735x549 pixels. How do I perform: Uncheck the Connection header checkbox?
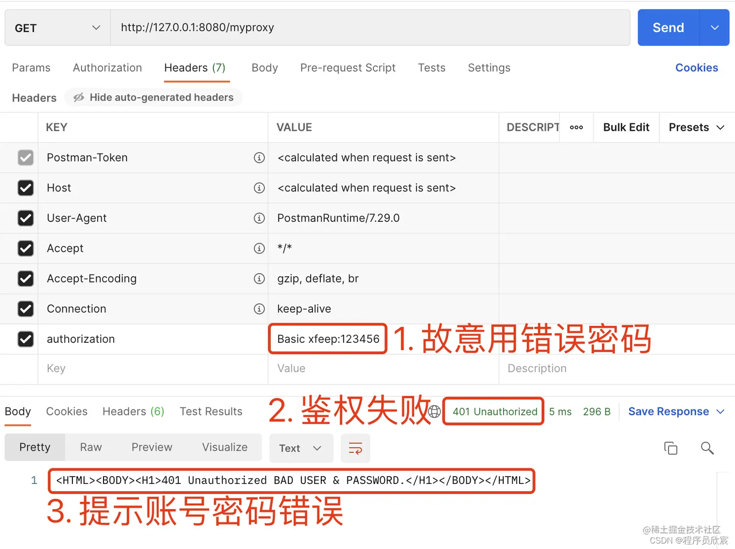click(x=26, y=309)
